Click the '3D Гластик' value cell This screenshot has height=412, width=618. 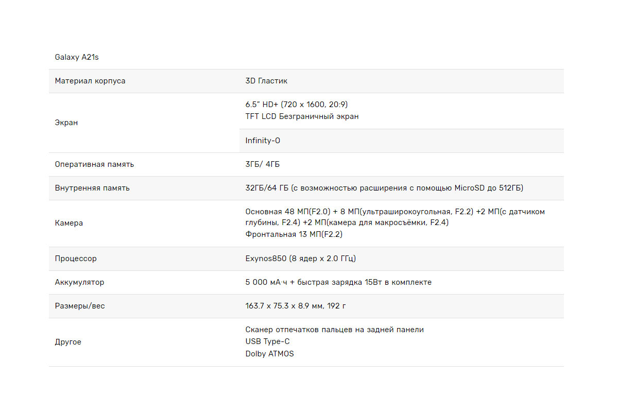pyautogui.click(x=266, y=81)
